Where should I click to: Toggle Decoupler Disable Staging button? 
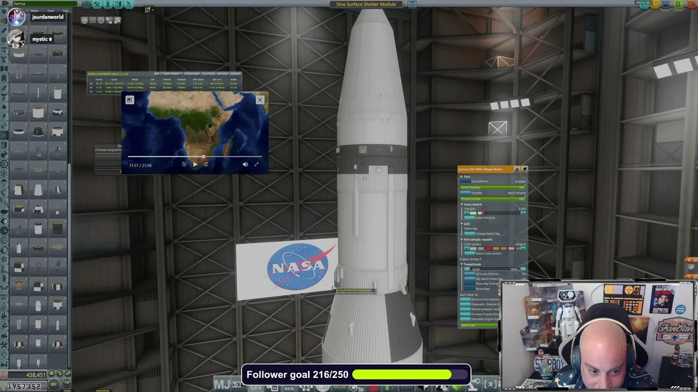(x=465, y=304)
